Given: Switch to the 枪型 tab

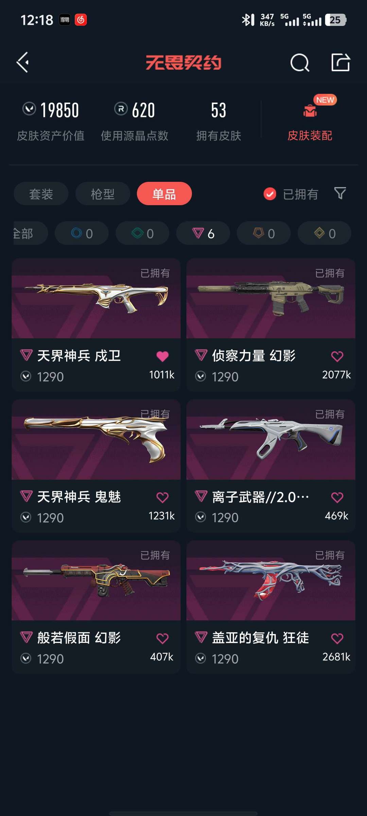Looking at the screenshot, I should (103, 194).
